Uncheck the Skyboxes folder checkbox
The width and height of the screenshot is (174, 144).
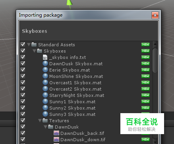click(x=23, y=51)
